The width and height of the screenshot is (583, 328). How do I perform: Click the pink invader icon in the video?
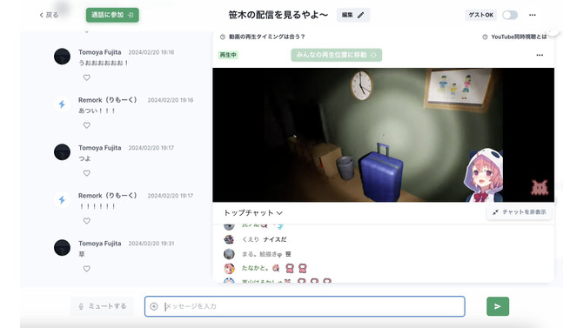tap(539, 188)
